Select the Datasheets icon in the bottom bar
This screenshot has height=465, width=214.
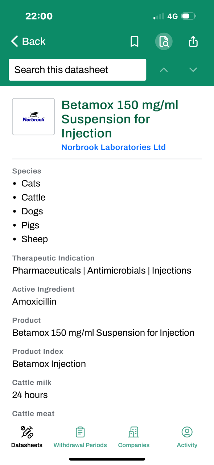(x=26, y=432)
